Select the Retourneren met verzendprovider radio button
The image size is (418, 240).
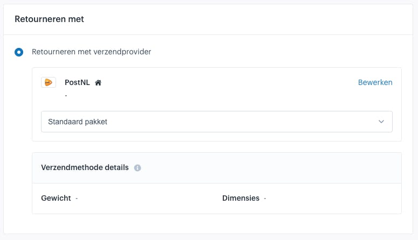coord(19,52)
